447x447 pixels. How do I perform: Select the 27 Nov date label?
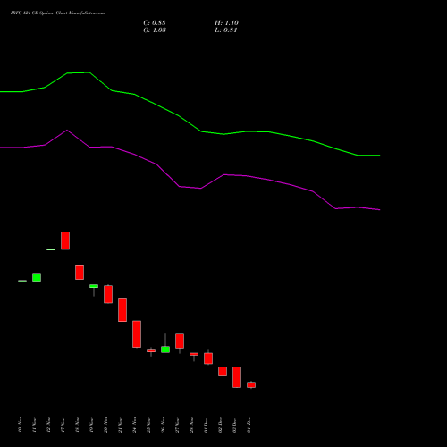[177, 425]
